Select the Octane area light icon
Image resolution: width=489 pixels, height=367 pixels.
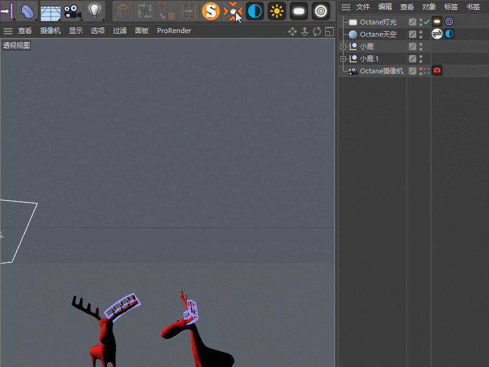299,11
